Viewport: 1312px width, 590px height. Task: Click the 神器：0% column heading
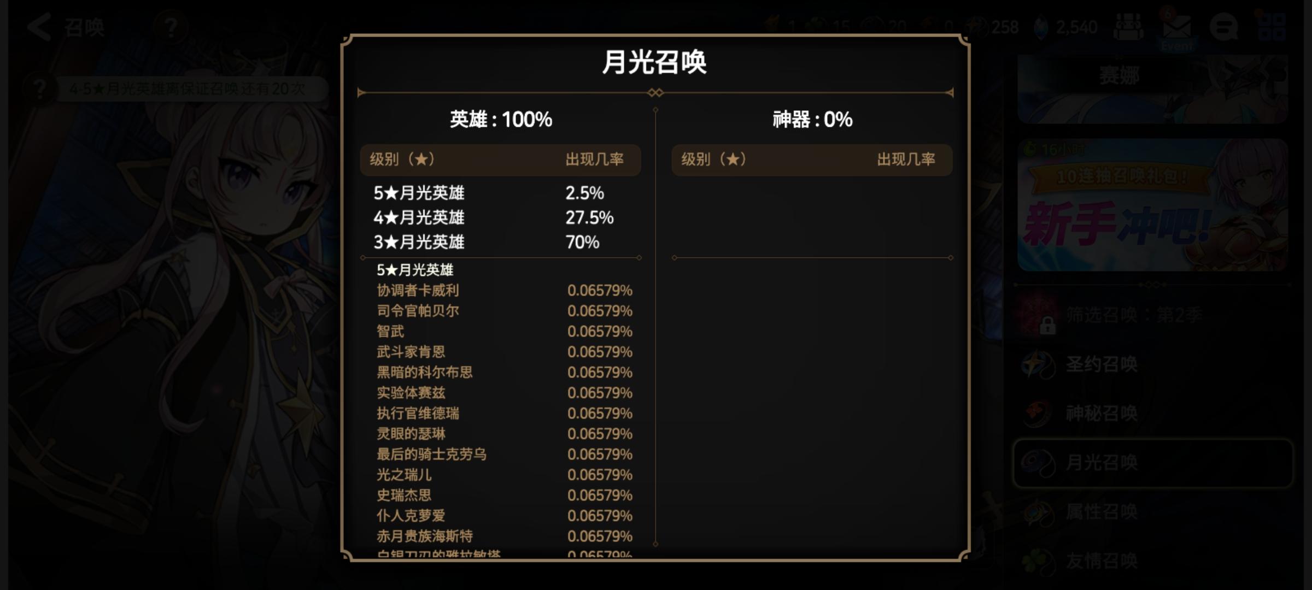tap(812, 120)
